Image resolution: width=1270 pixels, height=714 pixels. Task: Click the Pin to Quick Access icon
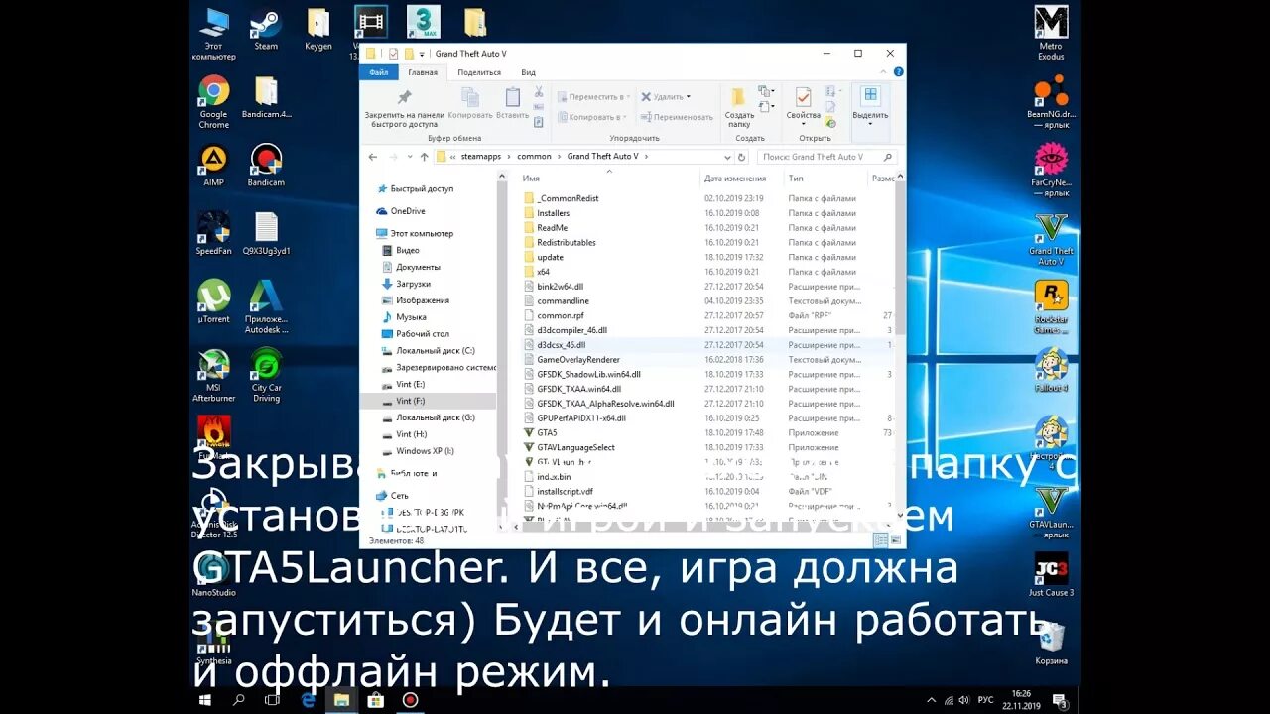[404, 97]
